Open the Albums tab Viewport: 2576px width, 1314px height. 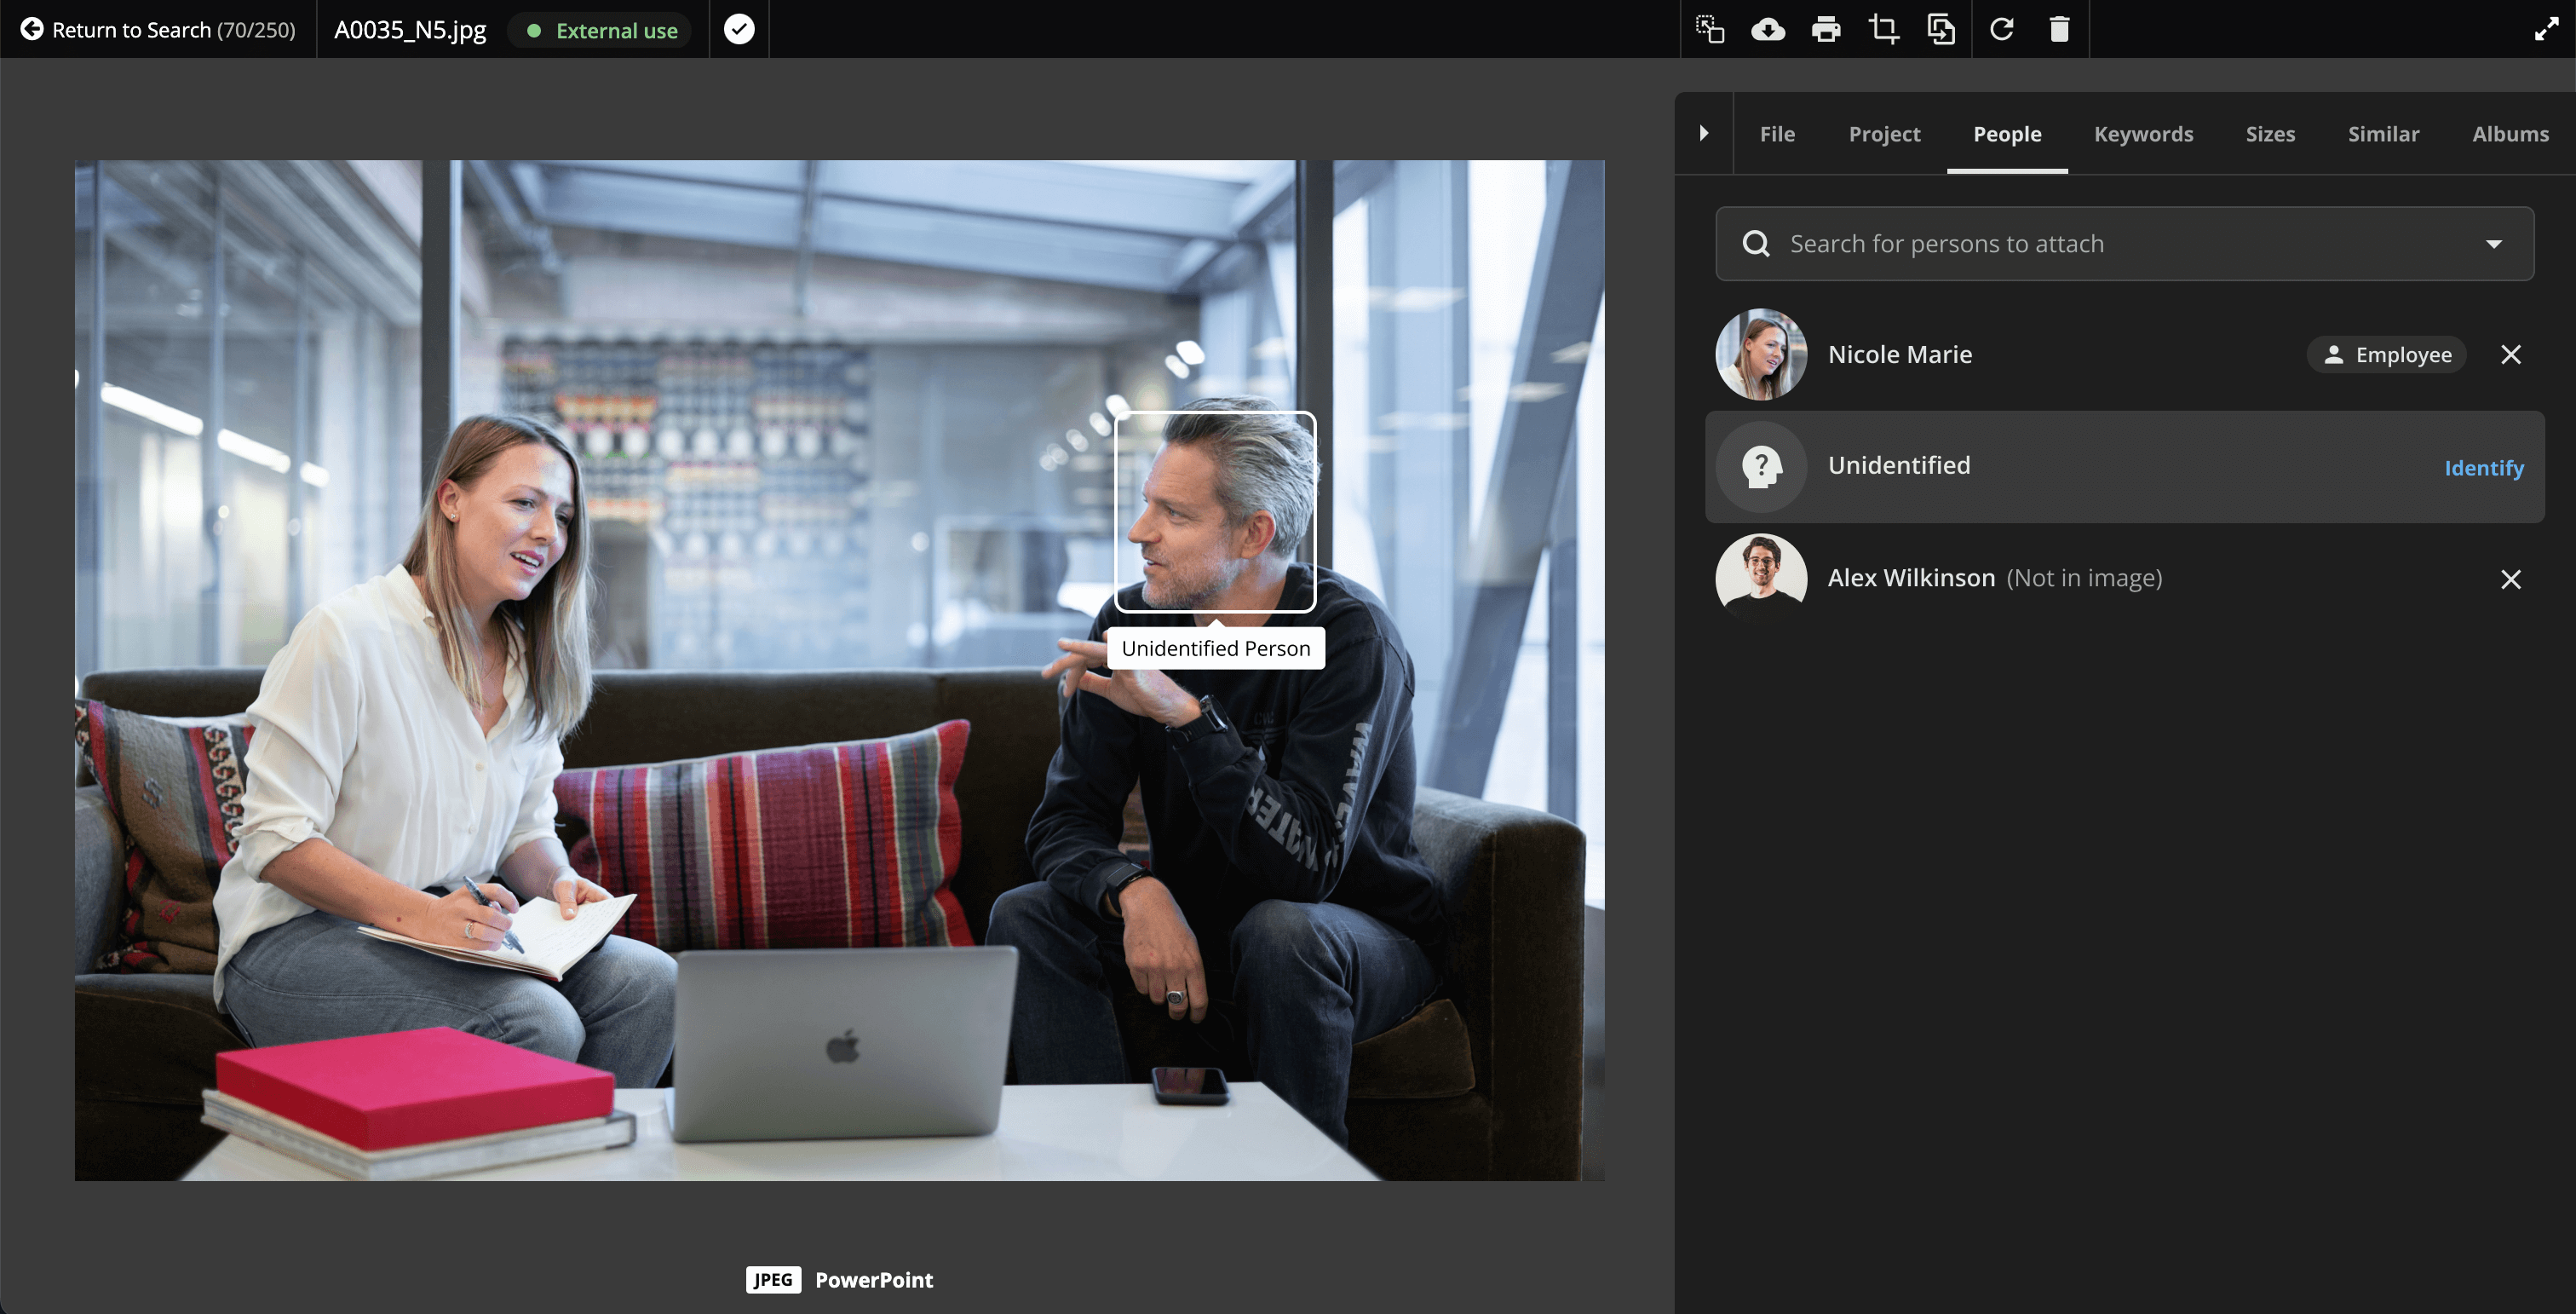(x=2510, y=134)
